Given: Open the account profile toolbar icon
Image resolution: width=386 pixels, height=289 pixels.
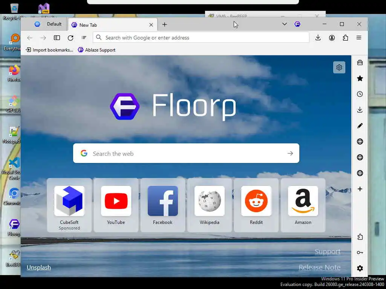Looking at the screenshot, I should point(332,38).
